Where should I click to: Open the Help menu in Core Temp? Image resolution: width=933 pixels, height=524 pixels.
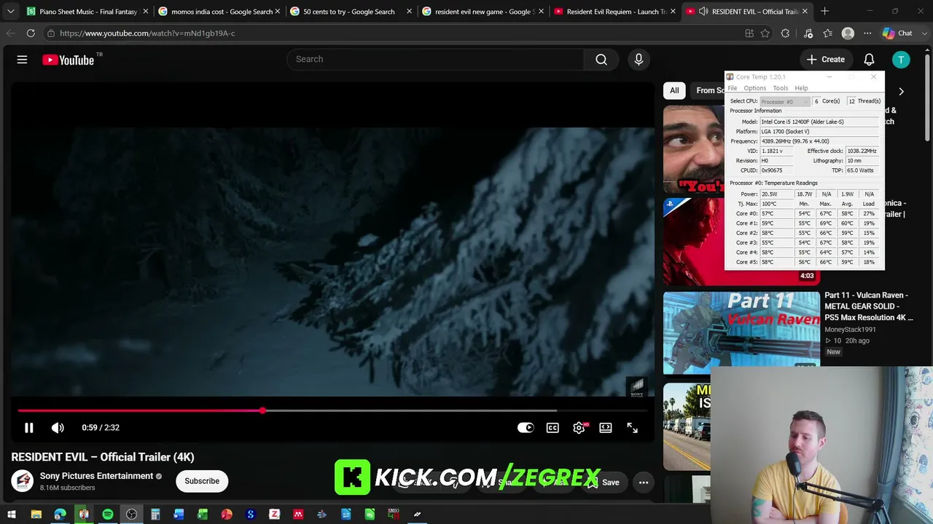tap(801, 88)
